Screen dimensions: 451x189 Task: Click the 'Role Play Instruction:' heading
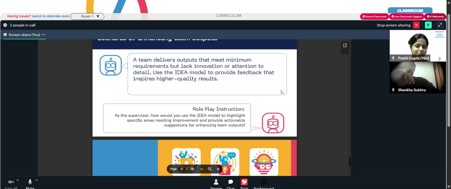219,109
